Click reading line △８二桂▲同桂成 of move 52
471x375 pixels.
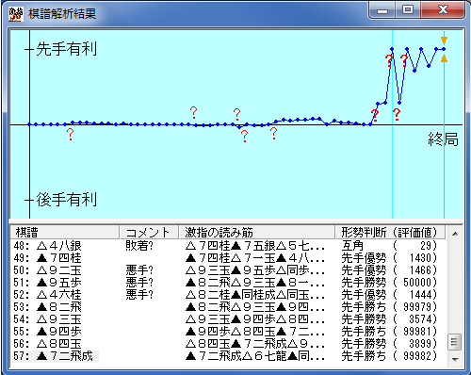point(254,295)
